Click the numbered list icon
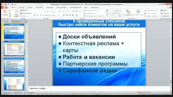The height and width of the screenshot is (97, 173). click(68, 12)
